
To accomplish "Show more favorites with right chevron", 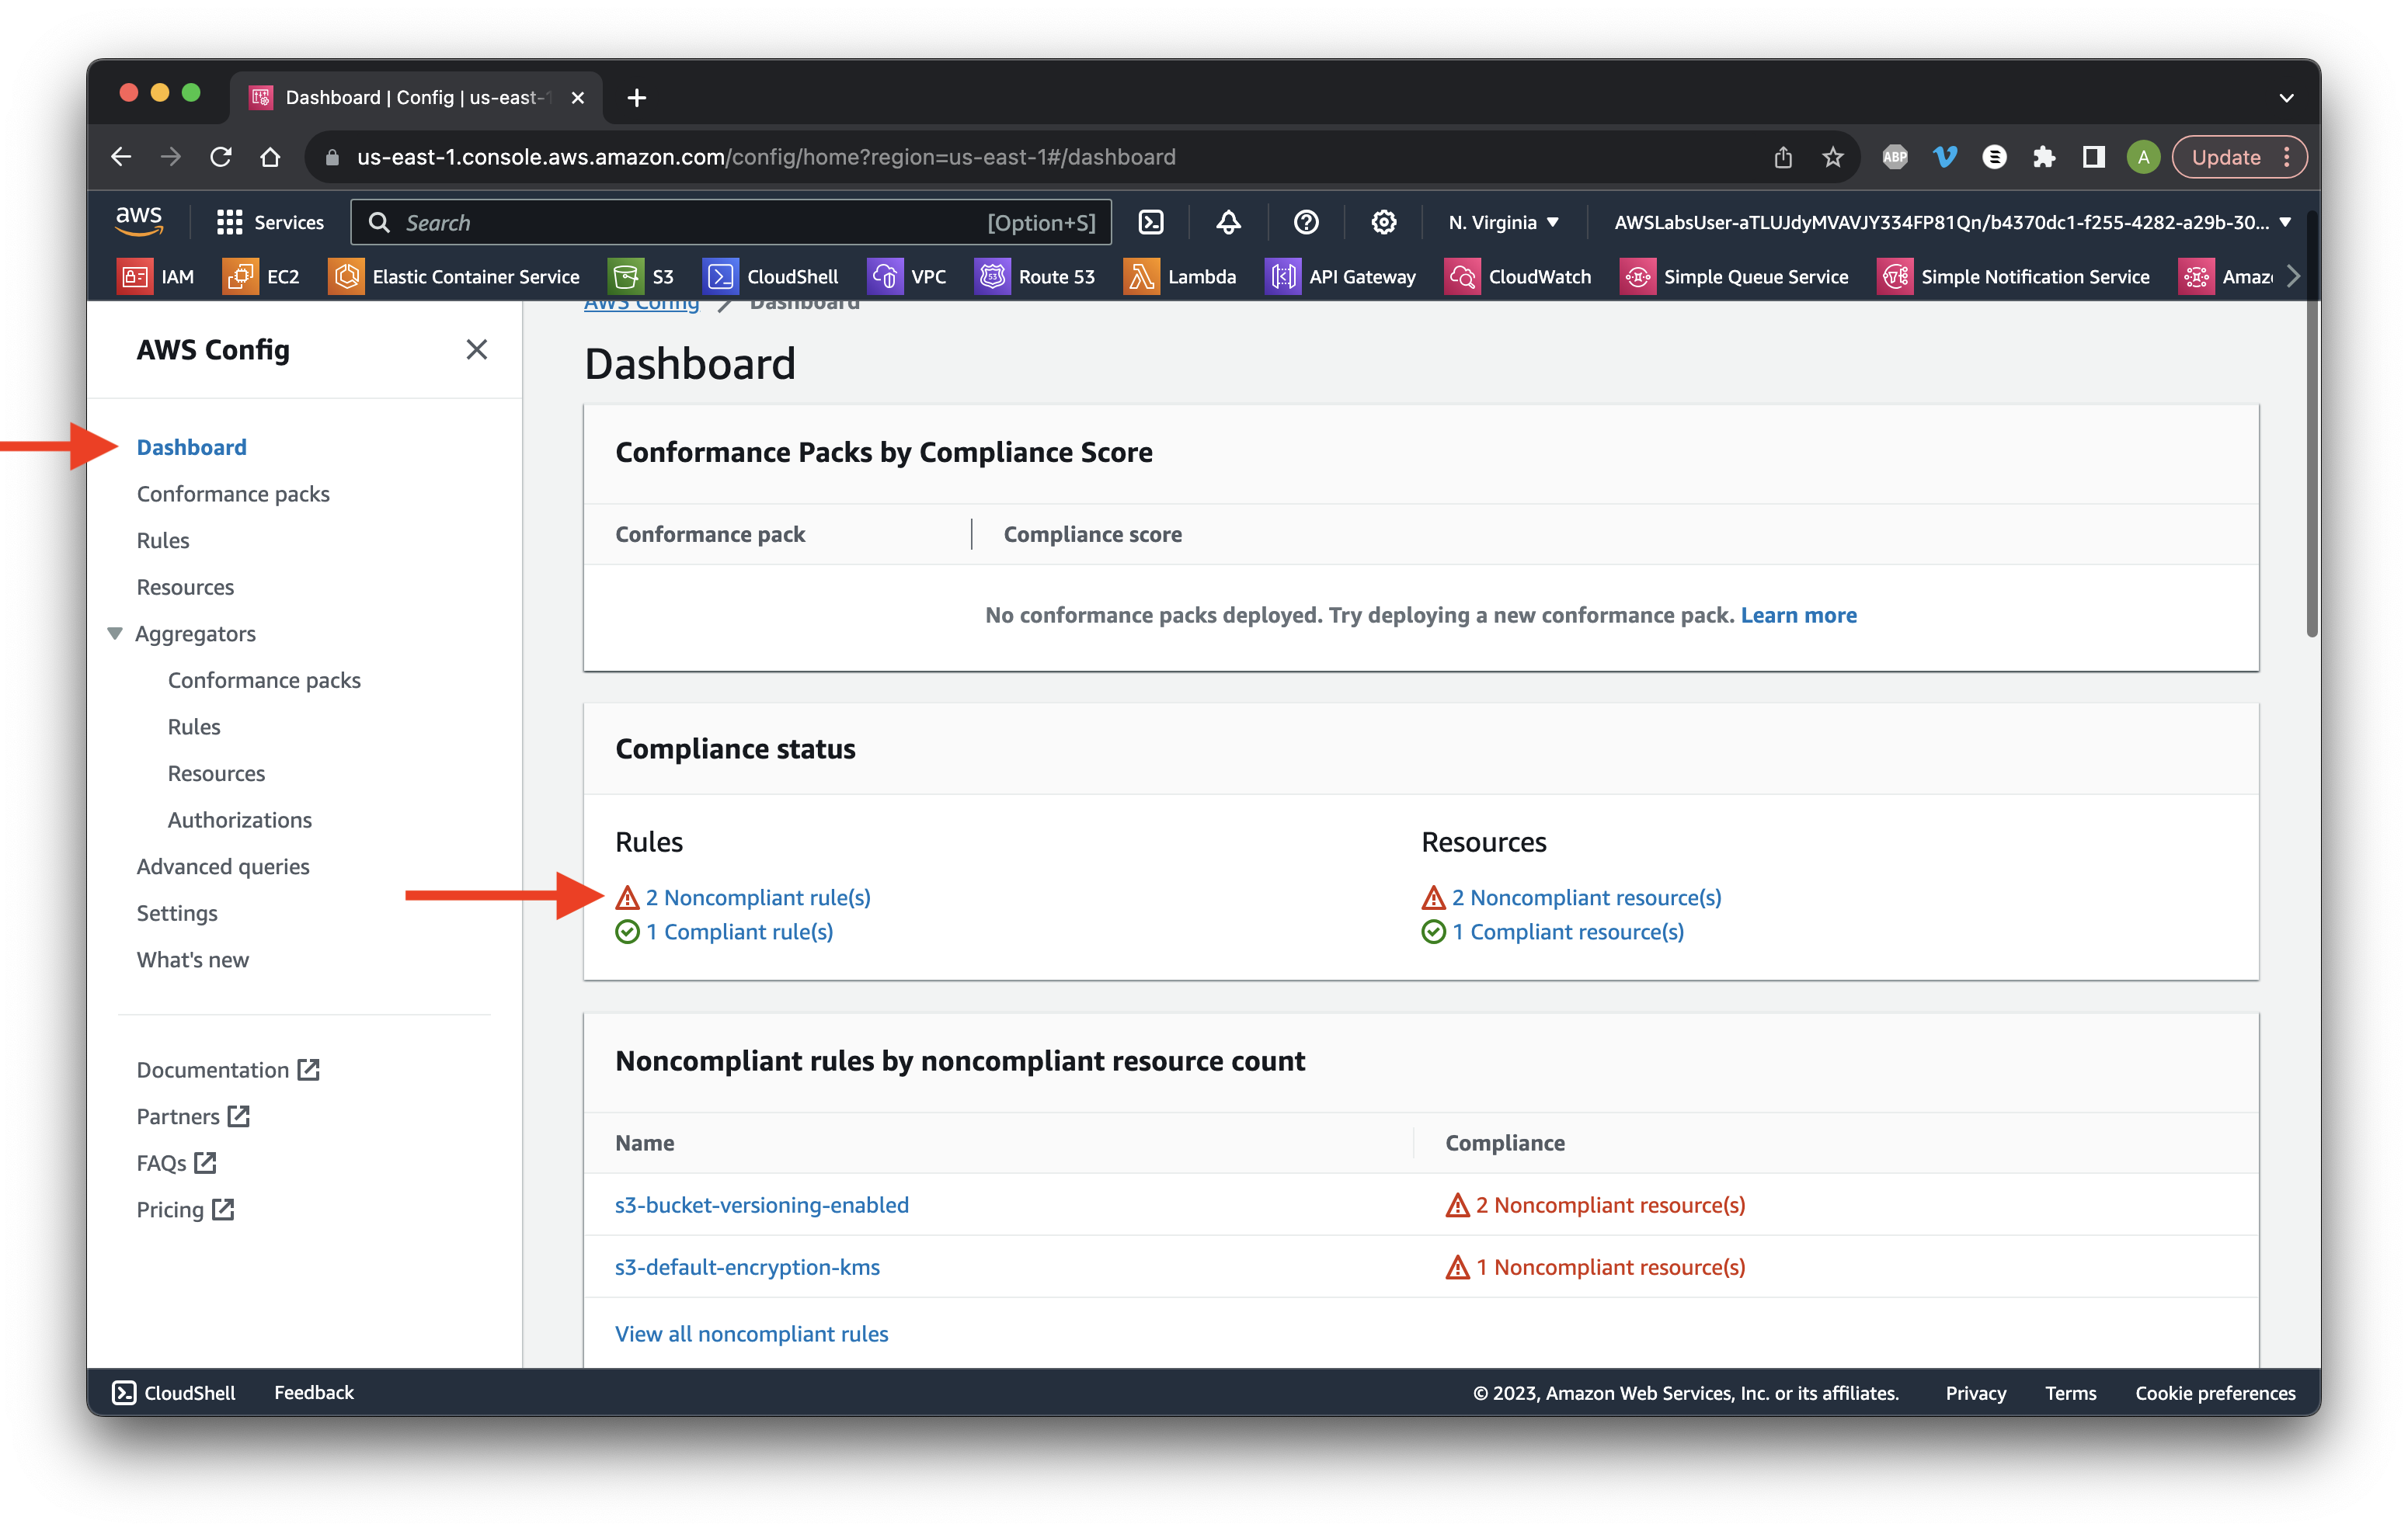I will (2293, 277).
